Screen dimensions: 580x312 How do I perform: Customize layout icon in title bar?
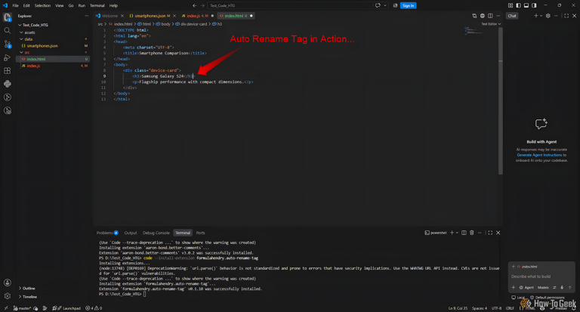(511, 5)
